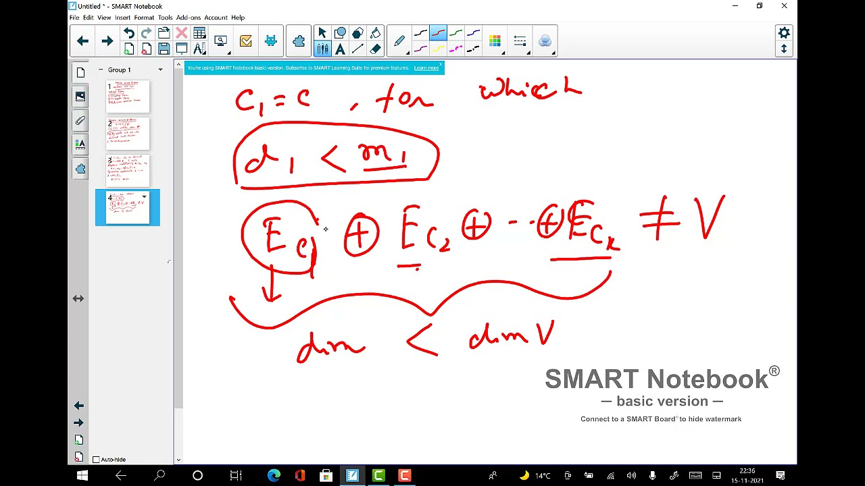Choose the Shapes tool
The height and width of the screenshot is (486, 865).
tap(340, 33)
